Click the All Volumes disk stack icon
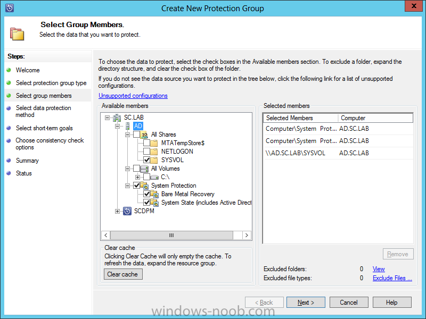 [x=145, y=169]
